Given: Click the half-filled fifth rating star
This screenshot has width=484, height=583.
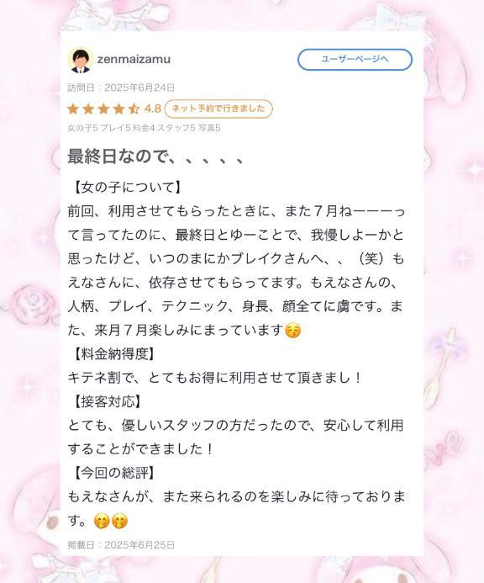Looking at the screenshot, I should point(134,109).
